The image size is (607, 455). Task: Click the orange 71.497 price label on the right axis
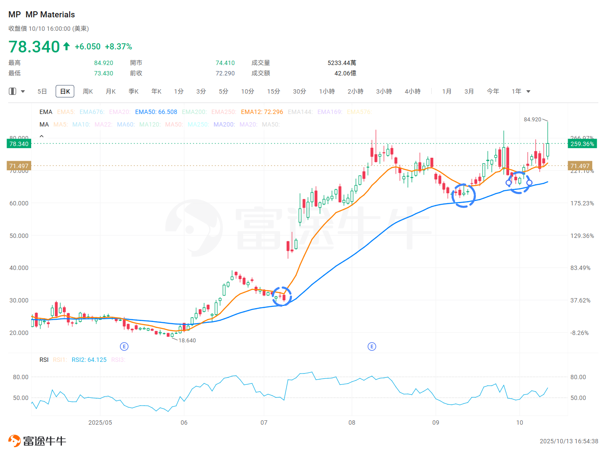pos(580,166)
